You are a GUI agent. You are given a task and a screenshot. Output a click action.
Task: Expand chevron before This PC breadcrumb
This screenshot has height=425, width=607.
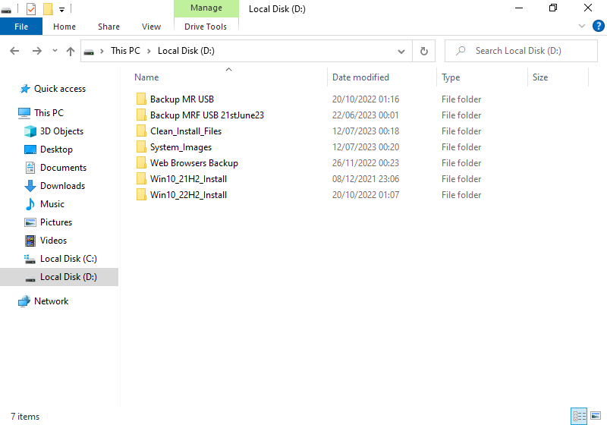coord(102,51)
